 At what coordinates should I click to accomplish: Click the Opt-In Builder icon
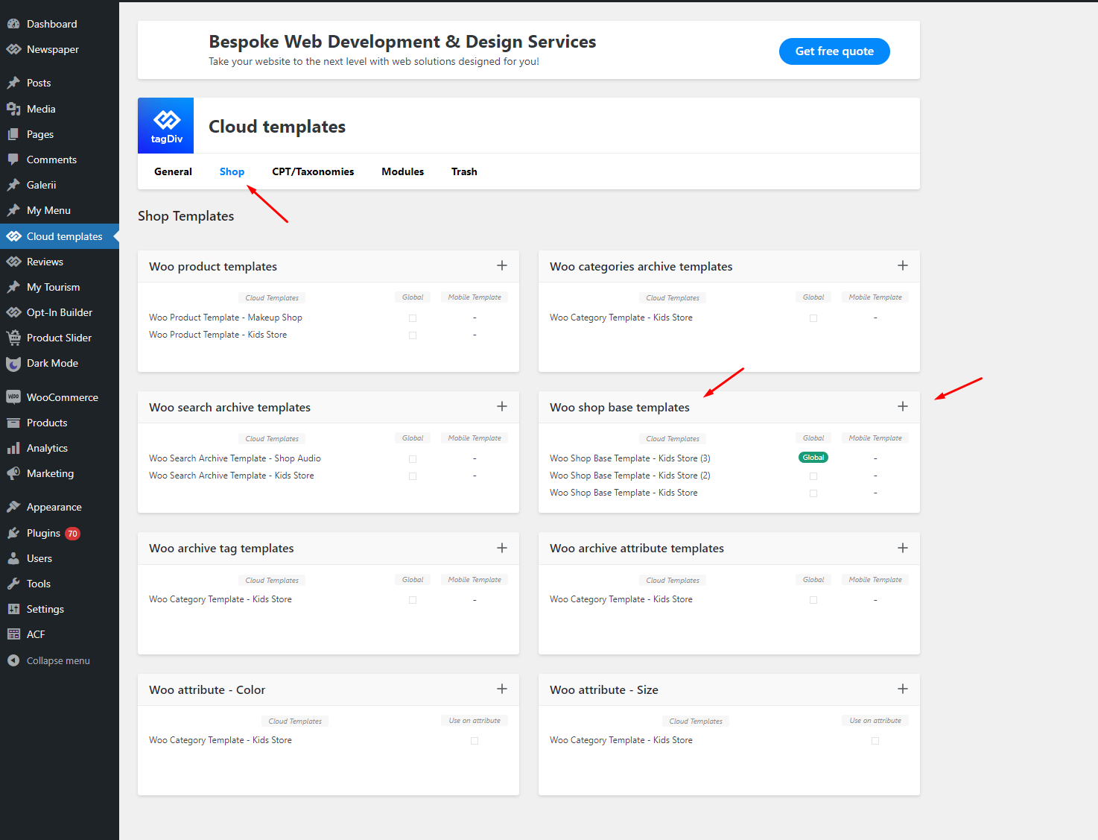(13, 312)
